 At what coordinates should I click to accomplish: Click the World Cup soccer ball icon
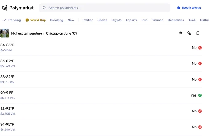(x=27, y=20)
